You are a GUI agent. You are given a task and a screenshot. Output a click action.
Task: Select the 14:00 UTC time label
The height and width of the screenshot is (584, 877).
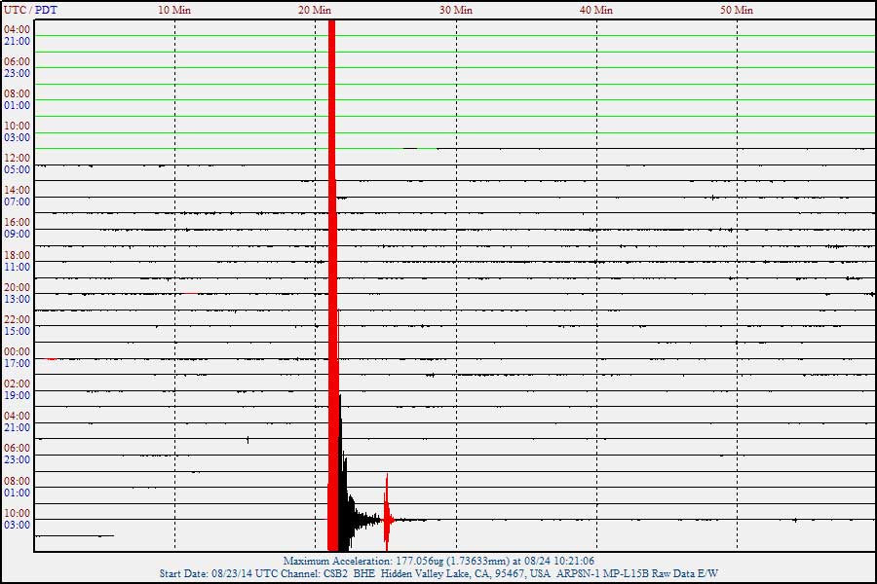(17, 190)
